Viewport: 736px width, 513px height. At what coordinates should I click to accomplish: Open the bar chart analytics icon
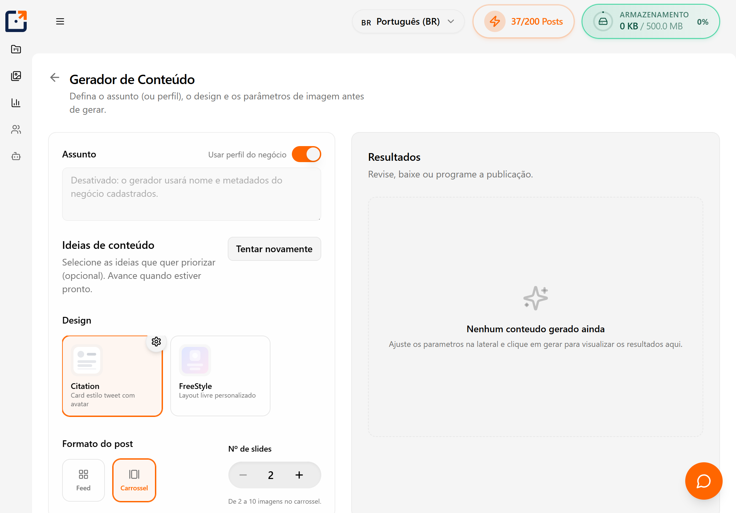[x=16, y=103]
